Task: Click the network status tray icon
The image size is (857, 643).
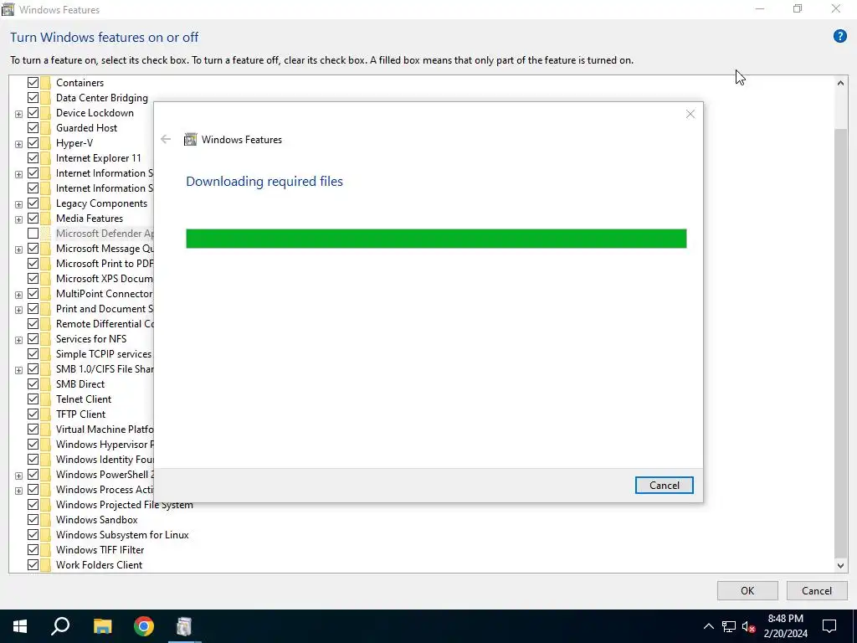Action: pos(729,626)
